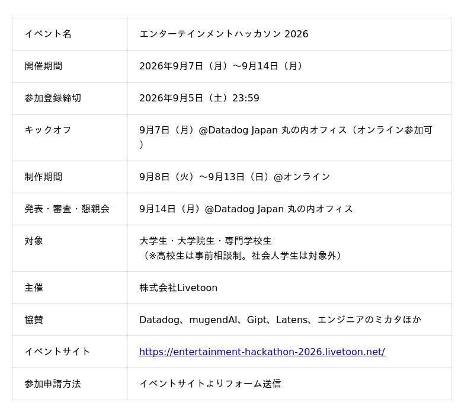This screenshot has width=474, height=418.
Task: Click the キックオフ row label
Action: tap(48, 130)
